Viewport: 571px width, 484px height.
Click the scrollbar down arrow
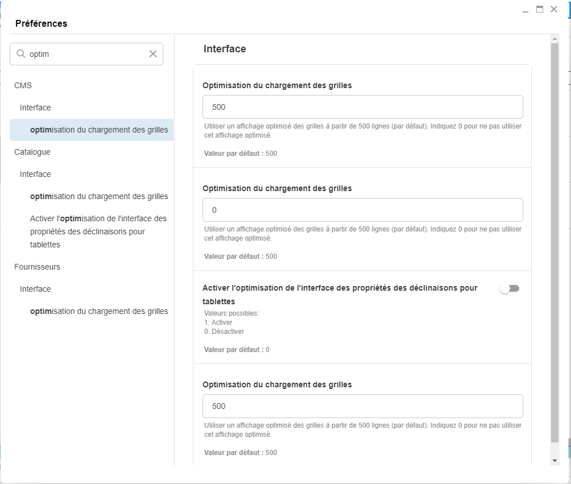555,460
